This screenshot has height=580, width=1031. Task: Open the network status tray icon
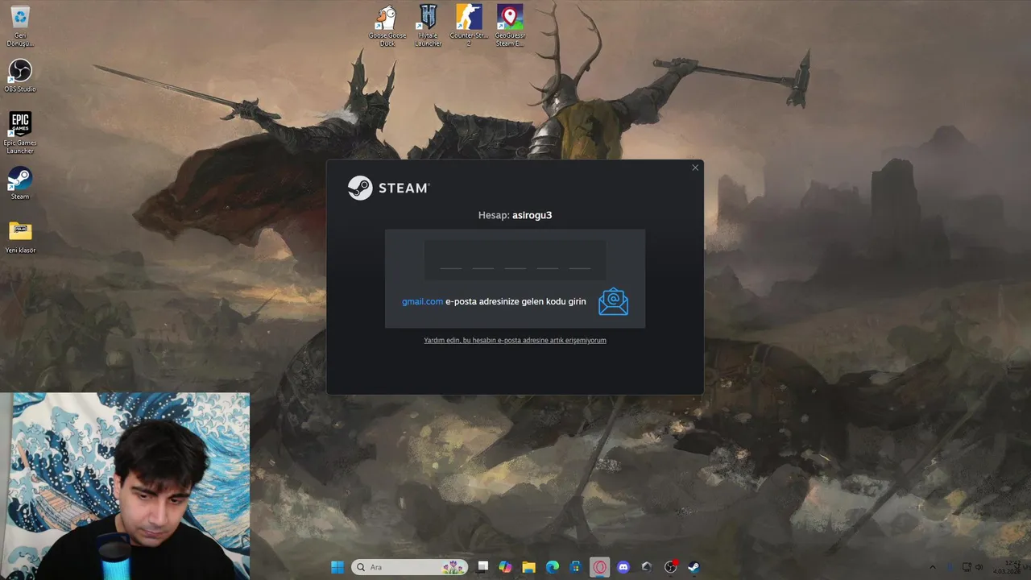(967, 567)
